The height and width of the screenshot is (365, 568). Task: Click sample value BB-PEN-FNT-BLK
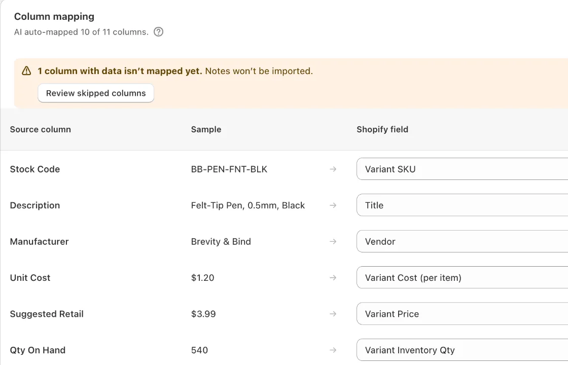229,169
